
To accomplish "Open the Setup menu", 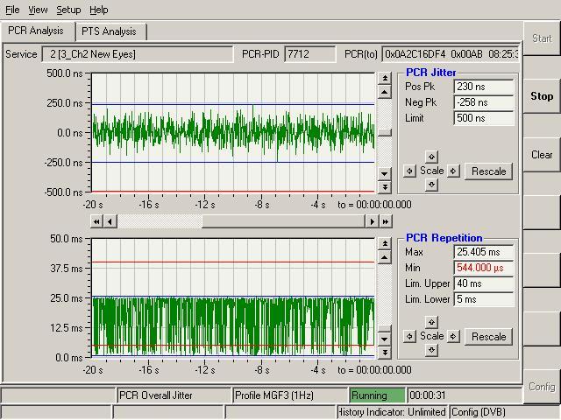I will (x=68, y=10).
